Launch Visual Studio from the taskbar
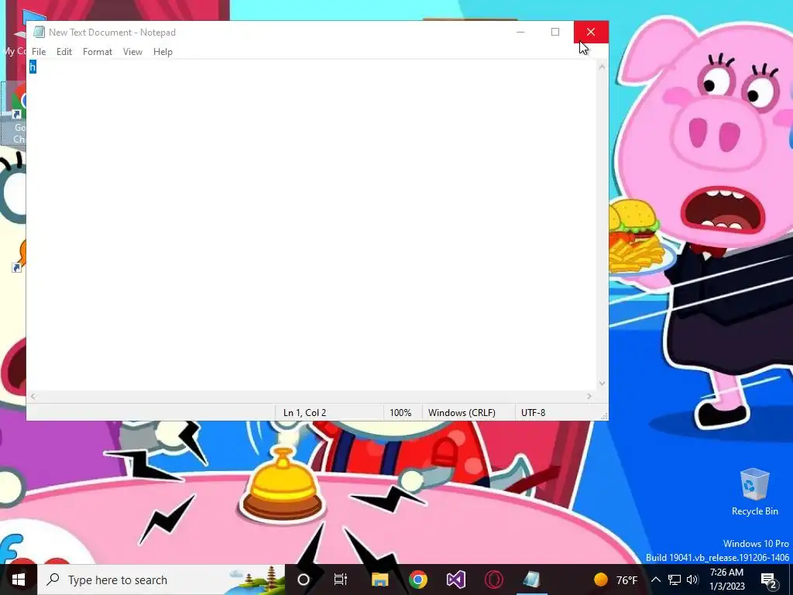 click(x=455, y=580)
